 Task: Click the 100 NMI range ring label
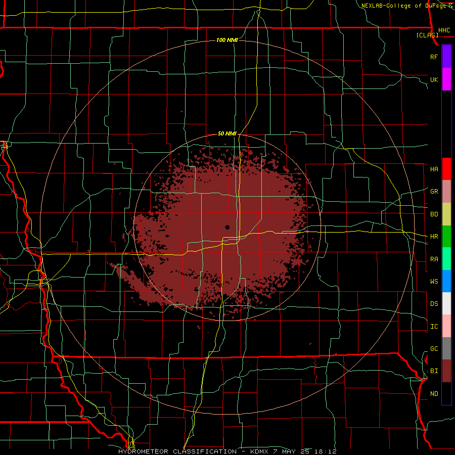tap(227, 40)
